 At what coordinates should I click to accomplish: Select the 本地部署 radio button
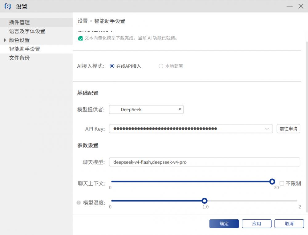[160, 66]
